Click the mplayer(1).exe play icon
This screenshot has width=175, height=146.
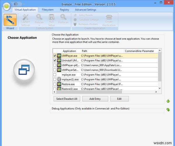pos(59,79)
